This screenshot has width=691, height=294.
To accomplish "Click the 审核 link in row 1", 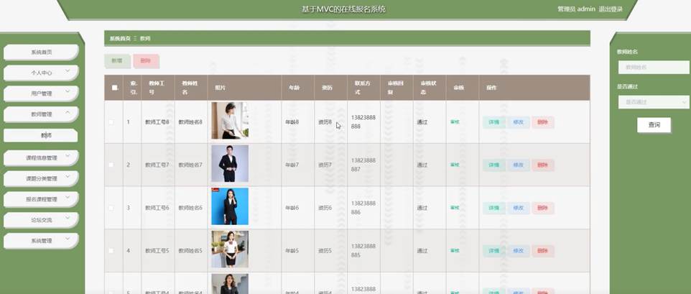I will pyautogui.click(x=455, y=122).
